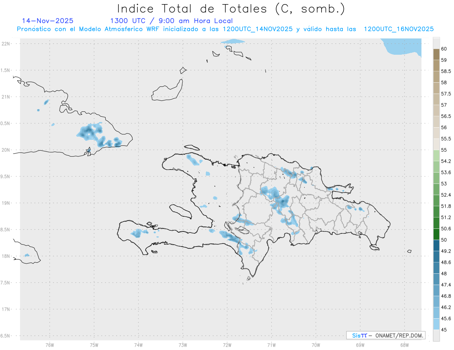This screenshot has width=454, height=350.
Task: Click the "21N" latitude label
Action: [6, 97]
